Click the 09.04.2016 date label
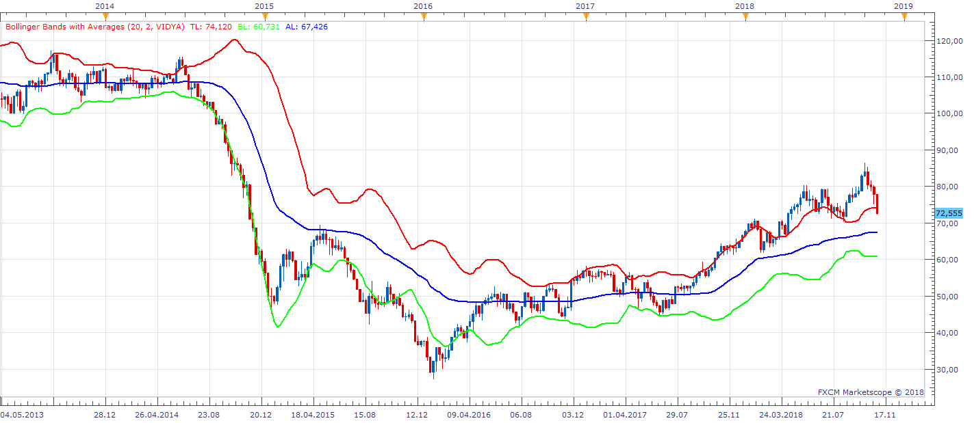Image resolution: width=974 pixels, height=423 pixels. [x=469, y=415]
